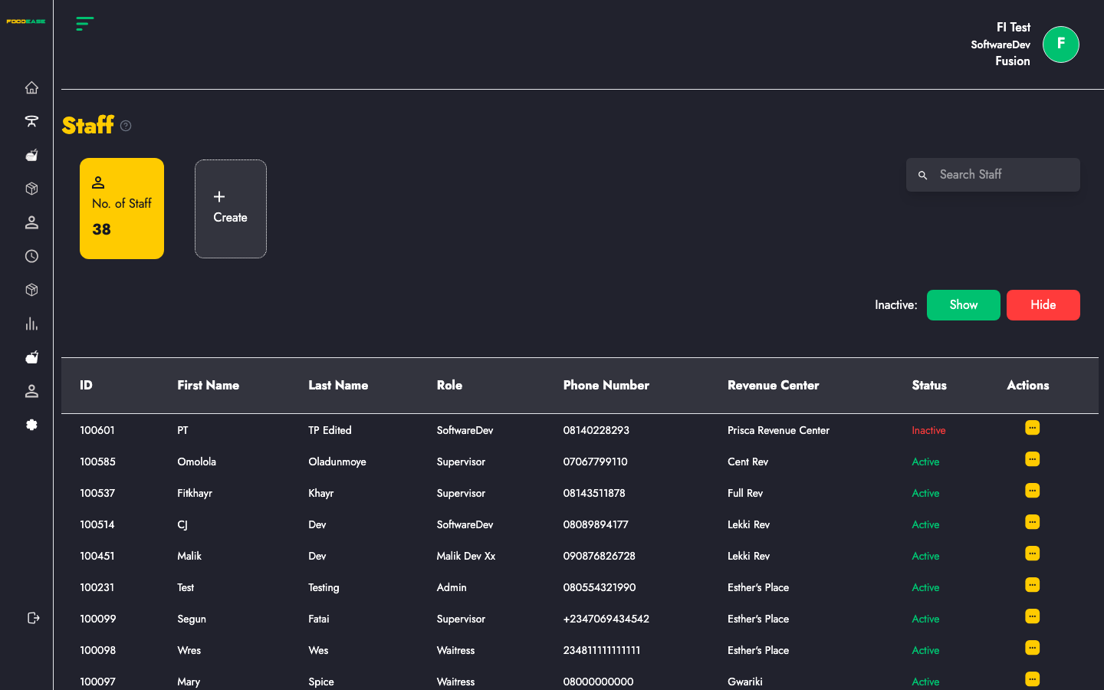Click the Cent Rev cell
The height and width of the screenshot is (690, 1104).
click(x=747, y=462)
